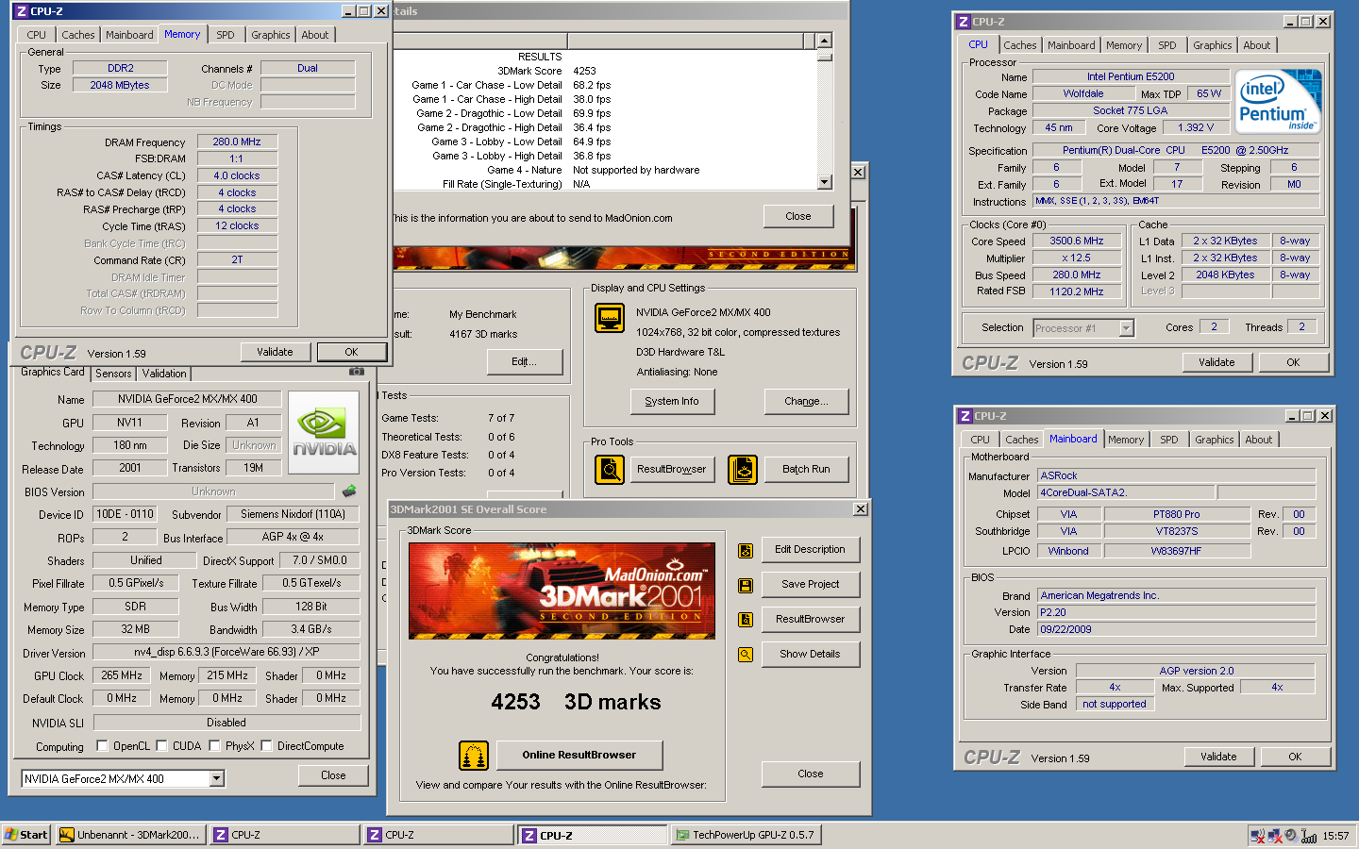The image size is (1359, 849).
Task: Click the Edit Description button
Action: point(810,550)
